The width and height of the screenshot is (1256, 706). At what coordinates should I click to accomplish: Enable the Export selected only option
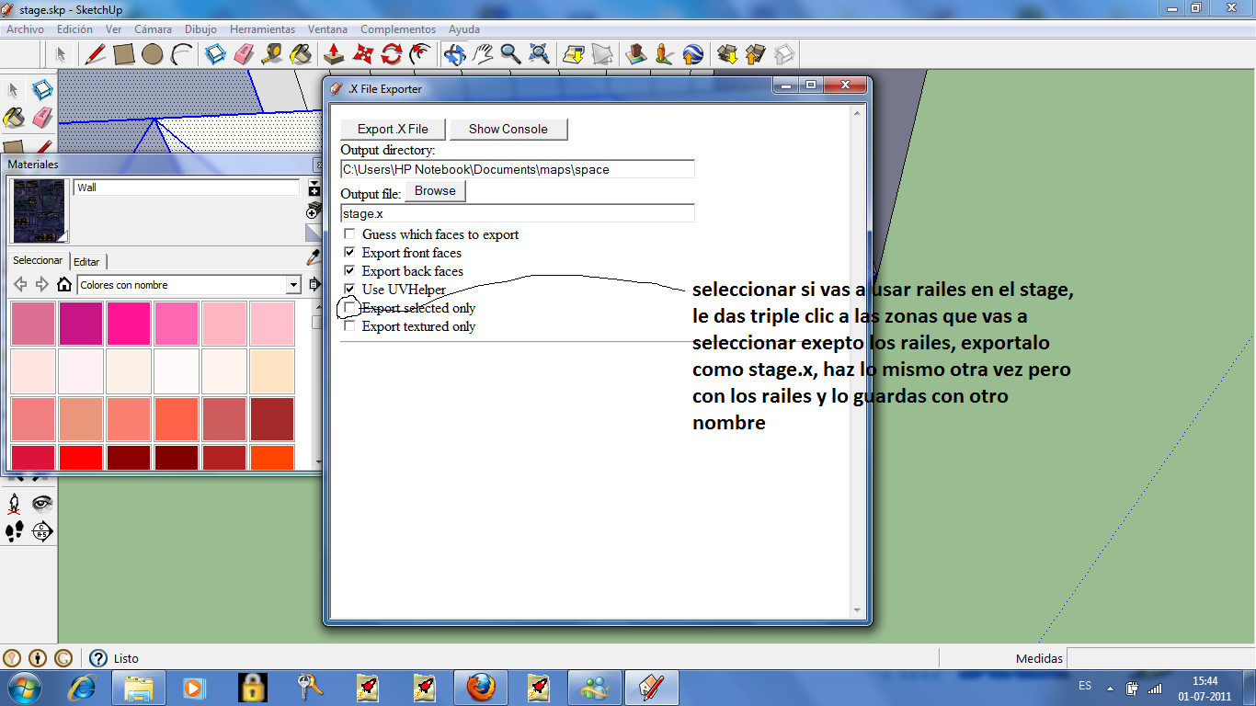click(349, 308)
